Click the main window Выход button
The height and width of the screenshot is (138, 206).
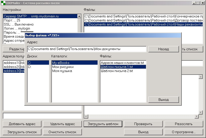(x=143, y=132)
